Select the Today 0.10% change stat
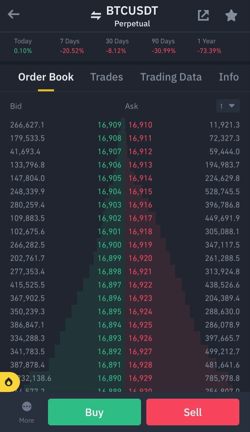Image resolution: width=250 pixels, height=432 pixels. (23, 46)
